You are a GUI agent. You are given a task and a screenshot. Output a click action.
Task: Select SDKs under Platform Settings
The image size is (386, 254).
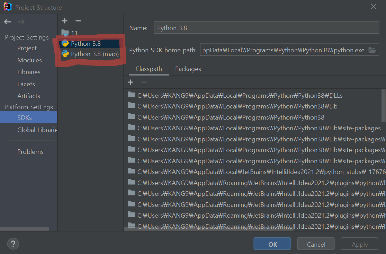pos(28,118)
